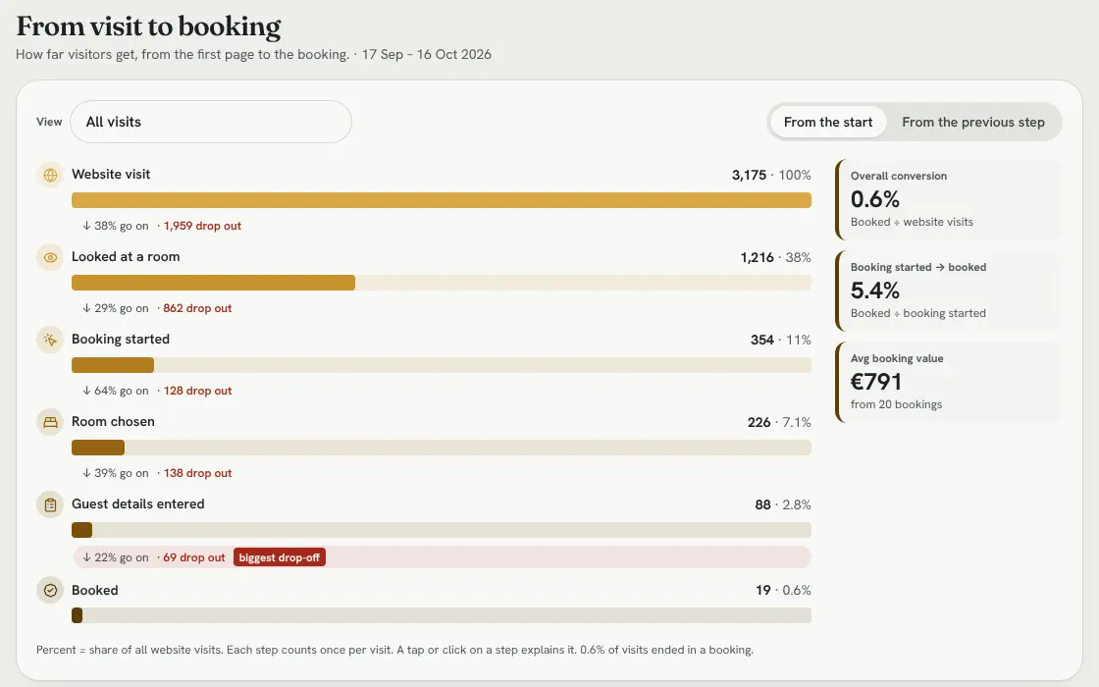Open the All visits view dropdown
Image resolution: width=1099 pixels, height=687 pixels.
point(211,122)
